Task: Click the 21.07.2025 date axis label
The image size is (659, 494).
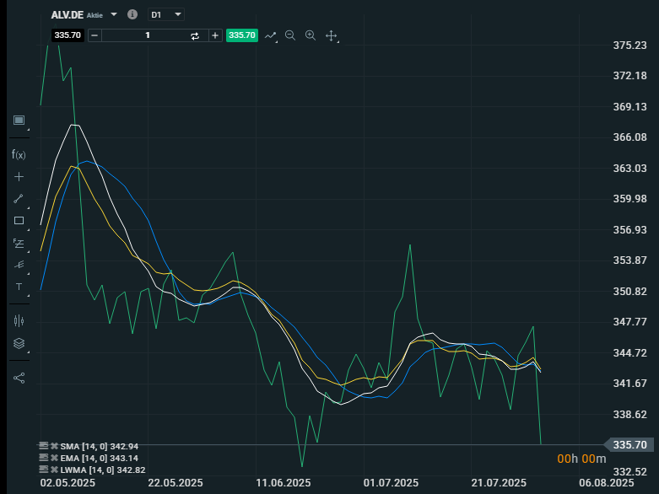Action: coord(499,483)
